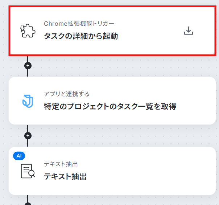Add a step below the trigger card
This screenshot has width=219, height=205.
coord(28,66)
